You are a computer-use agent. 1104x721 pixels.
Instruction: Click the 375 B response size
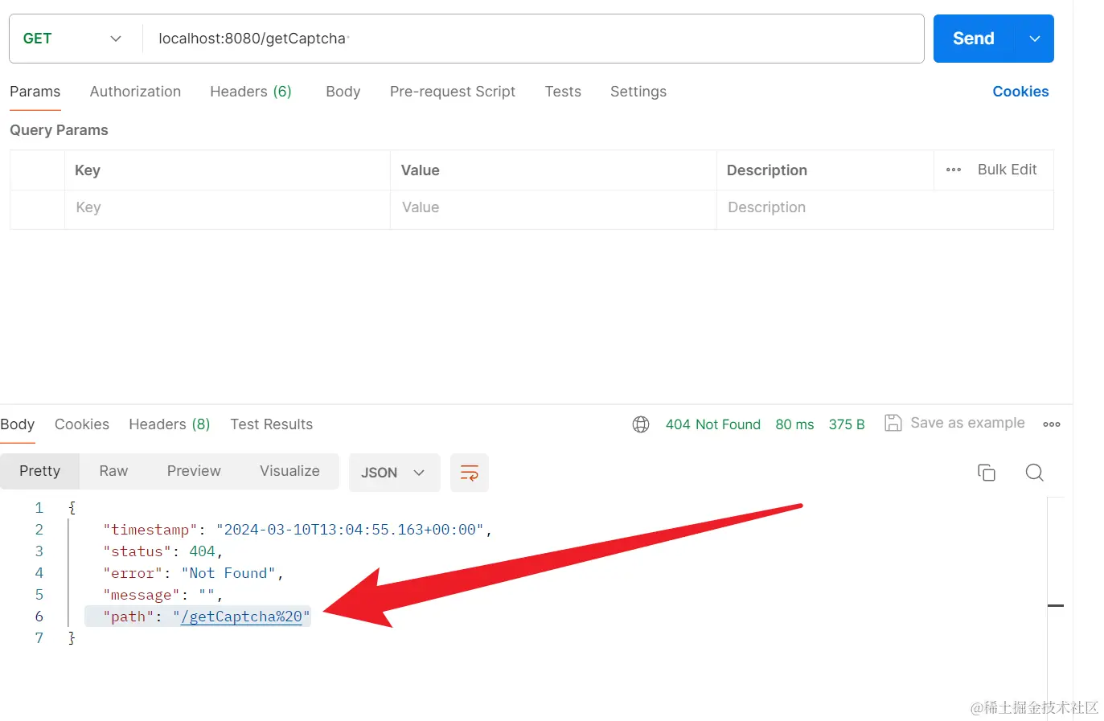847,424
